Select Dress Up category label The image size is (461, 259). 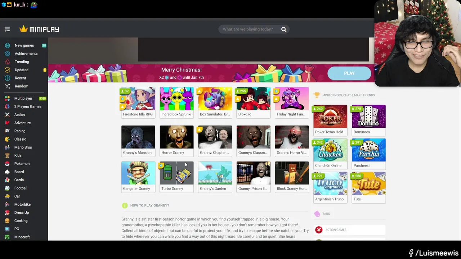coord(22,213)
